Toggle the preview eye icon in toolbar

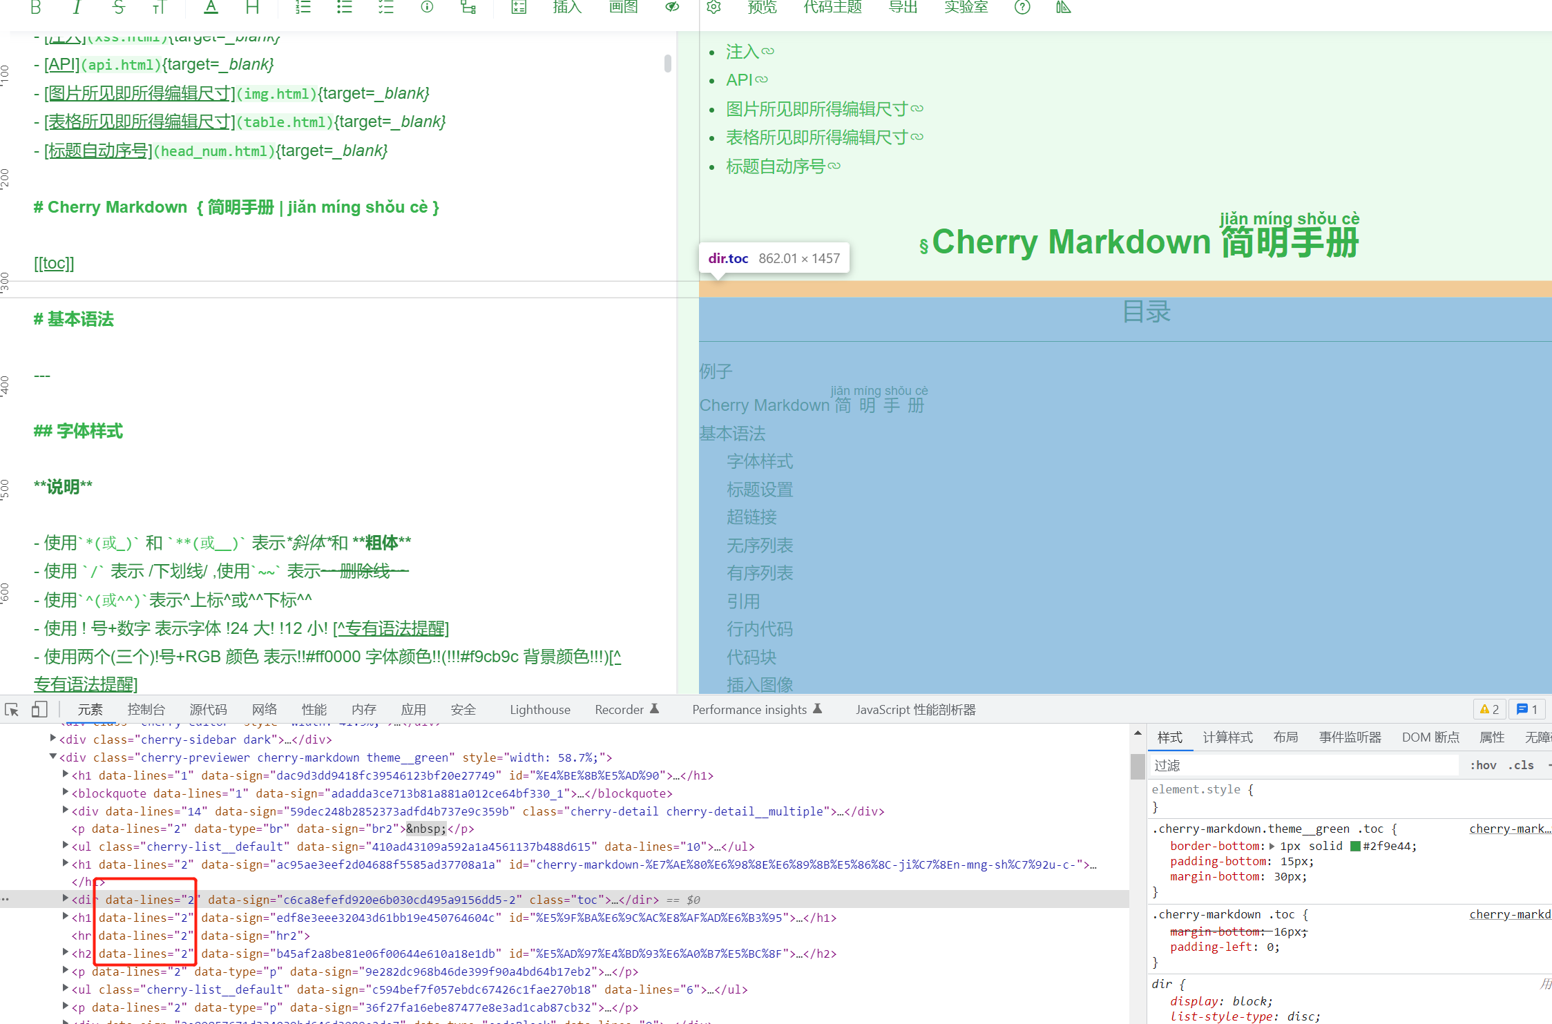point(671,8)
